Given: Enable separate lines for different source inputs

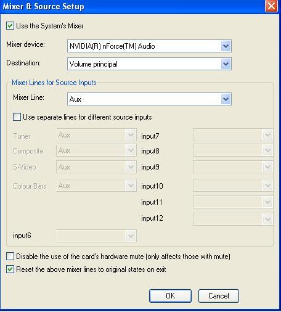Looking at the screenshot, I should tap(17, 117).
